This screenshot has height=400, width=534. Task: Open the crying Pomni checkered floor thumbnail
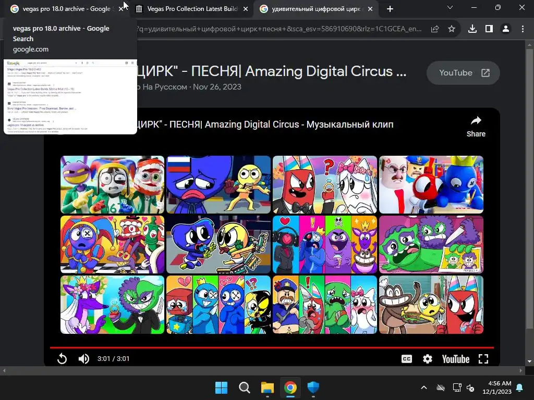click(113, 245)
